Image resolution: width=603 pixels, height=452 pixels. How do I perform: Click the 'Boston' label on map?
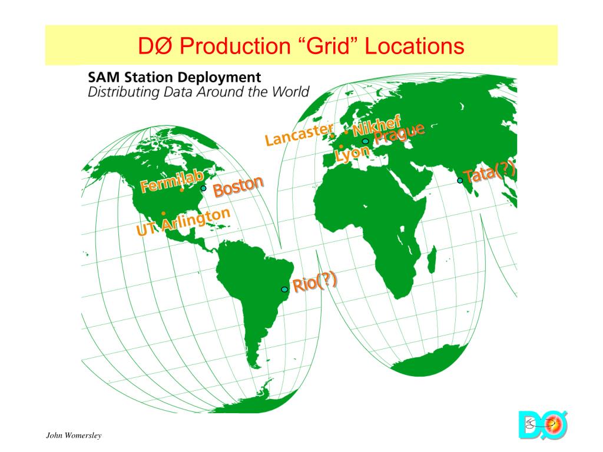coord(238,187)
